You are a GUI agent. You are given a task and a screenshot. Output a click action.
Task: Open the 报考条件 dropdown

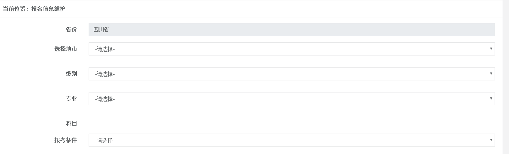click(x=291, y=140)
